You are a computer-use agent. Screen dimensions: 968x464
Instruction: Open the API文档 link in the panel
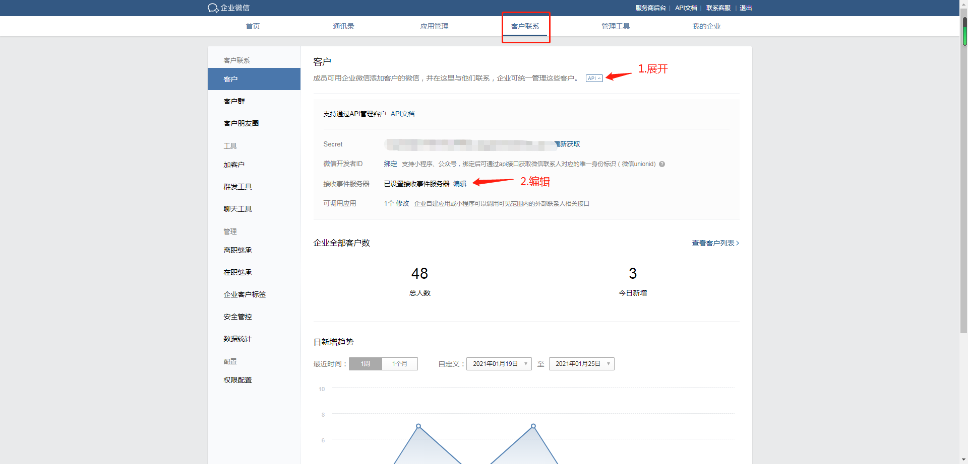click(402, 114)
